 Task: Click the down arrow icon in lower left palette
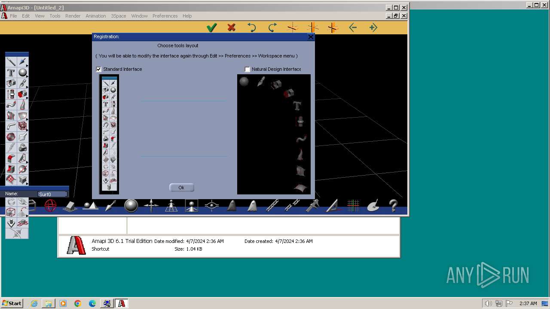click(x=11, y=223)
